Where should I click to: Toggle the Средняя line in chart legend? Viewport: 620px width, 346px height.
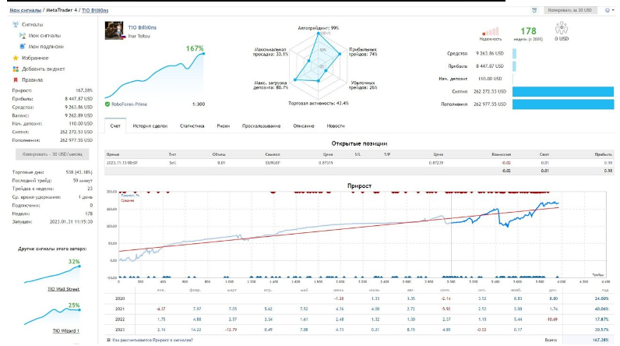(x=127, y=200)
